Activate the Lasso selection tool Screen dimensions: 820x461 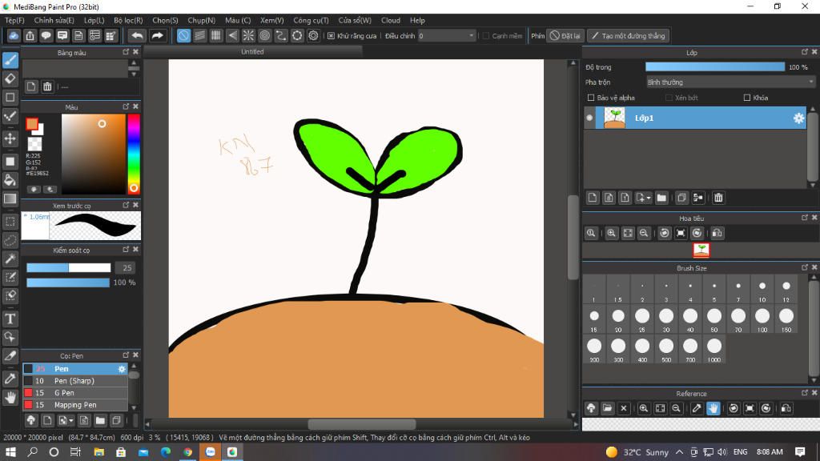point(10,240)
